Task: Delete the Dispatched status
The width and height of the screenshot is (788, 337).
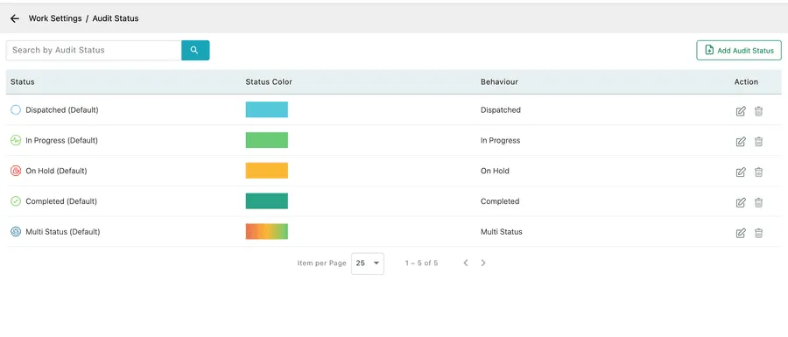Action: point(758,111)
